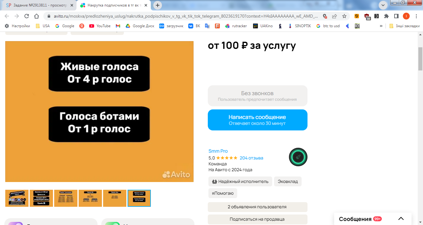Open the browser home page

37,16
